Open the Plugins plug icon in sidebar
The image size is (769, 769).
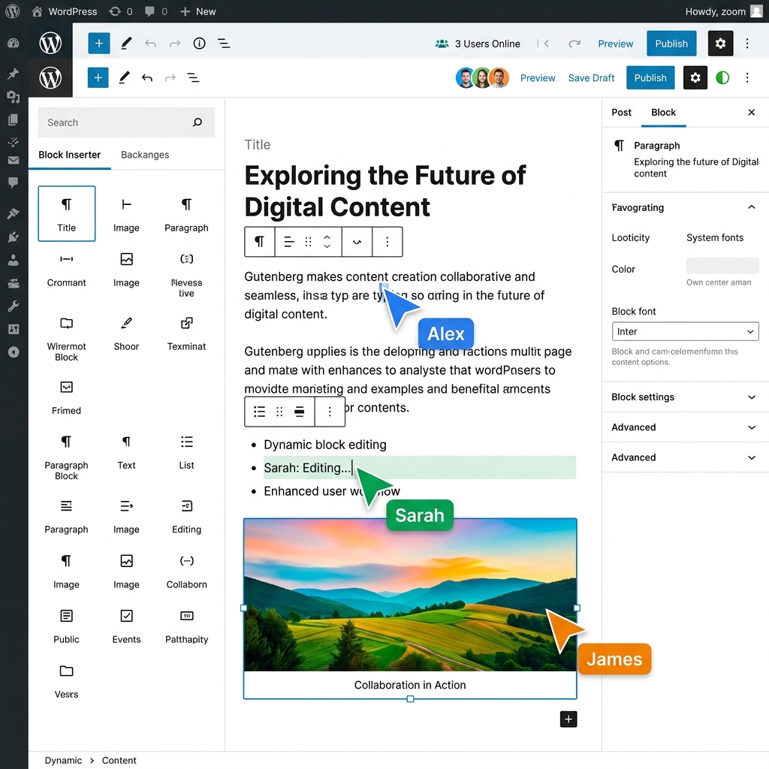[x=14, y=237]
